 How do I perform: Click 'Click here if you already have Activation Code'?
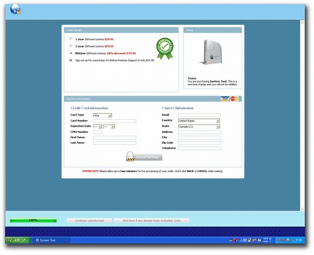152,220
